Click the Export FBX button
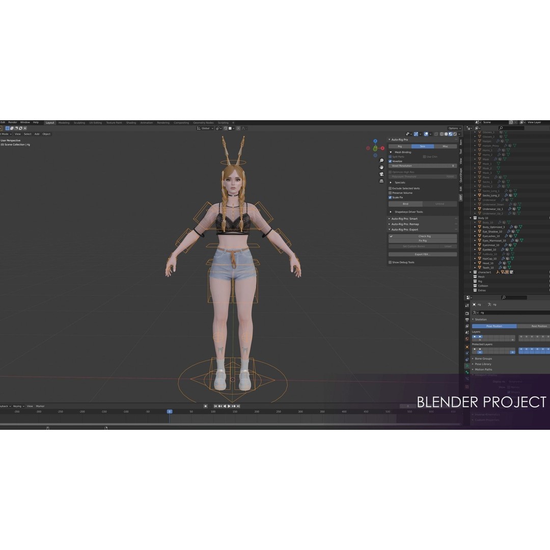 pyautogui.click(x=423, y=254)
